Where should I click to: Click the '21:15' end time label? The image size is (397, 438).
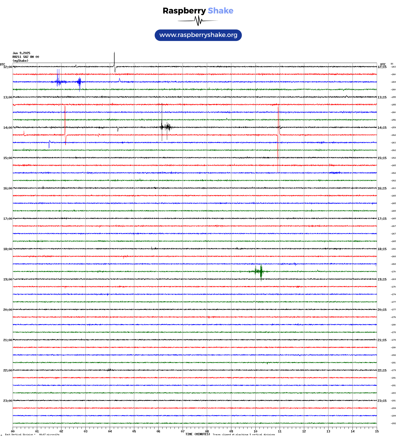point(382,340)
